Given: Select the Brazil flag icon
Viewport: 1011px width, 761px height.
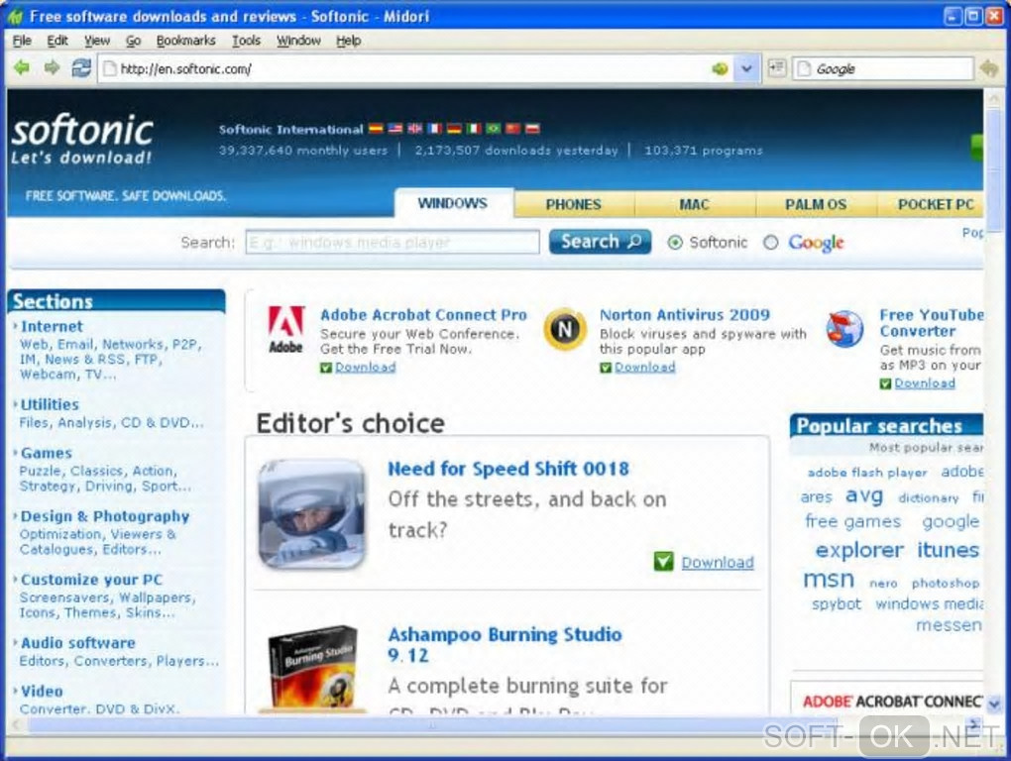Looking at the screenshot, I should point(494,129).
